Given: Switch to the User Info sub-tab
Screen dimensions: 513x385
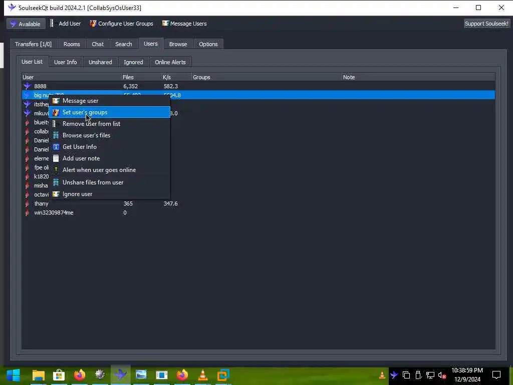Looking at the screenshot, I should tap(66, 62).
